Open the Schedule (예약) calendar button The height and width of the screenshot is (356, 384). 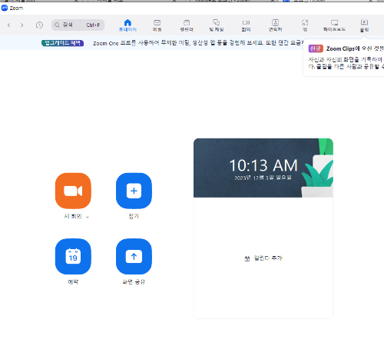pos(73,257)
